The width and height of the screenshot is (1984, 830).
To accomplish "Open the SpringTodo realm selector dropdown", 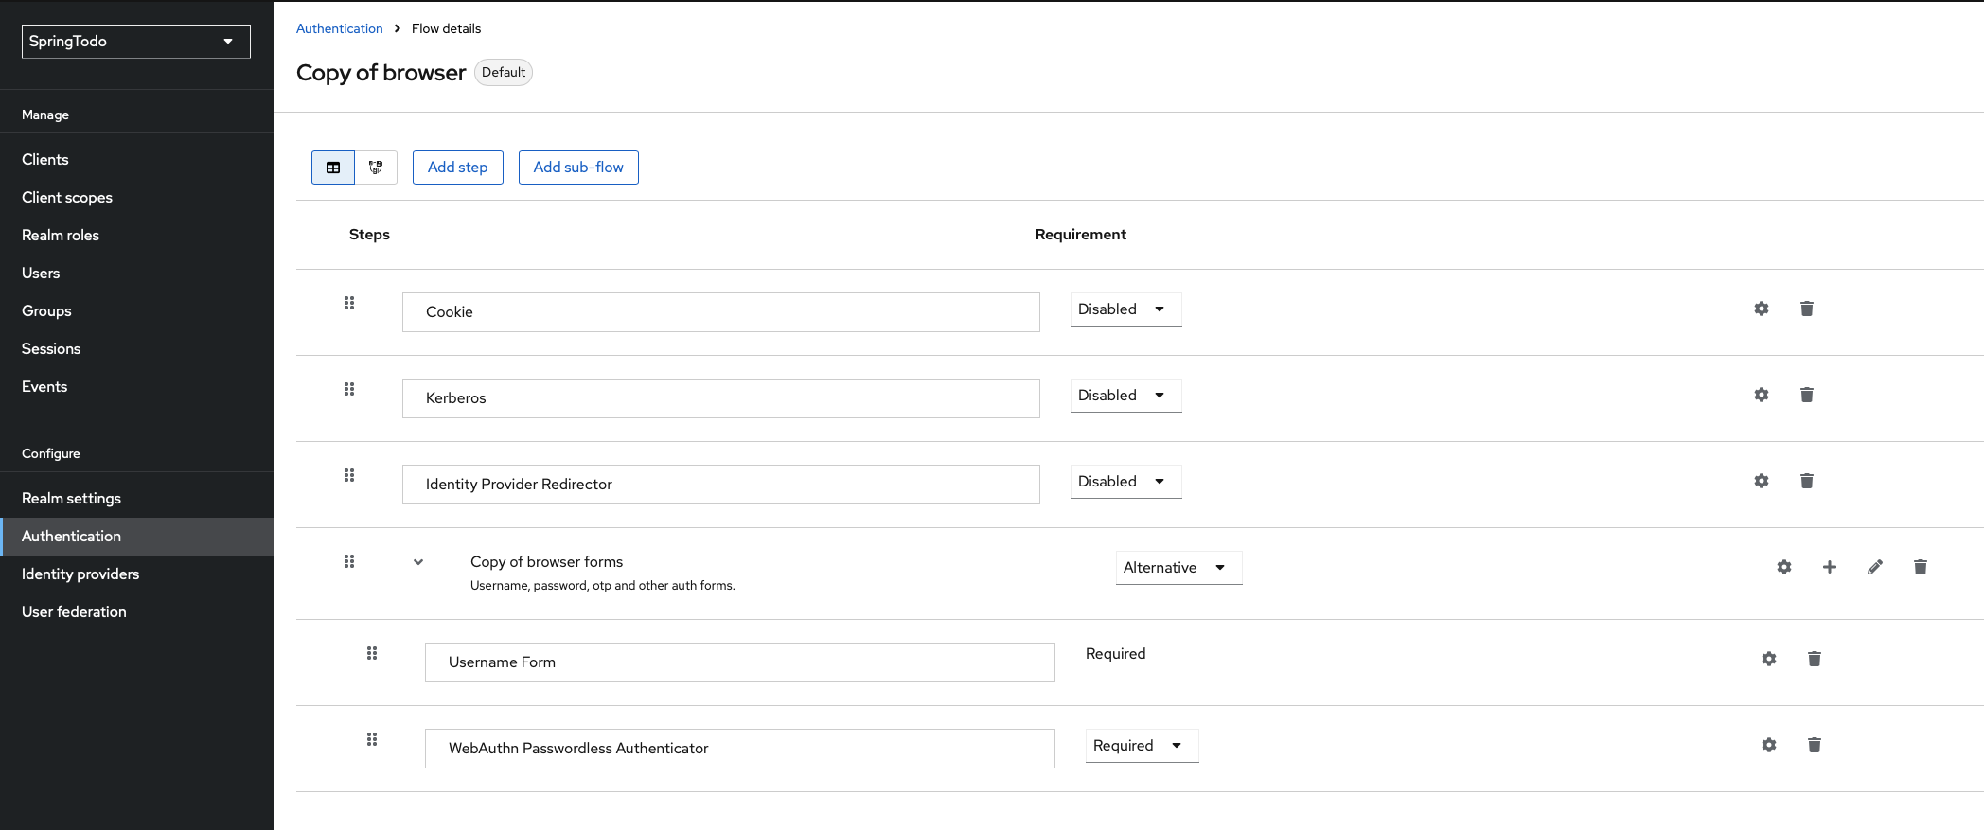I will [x=136, y=42].
